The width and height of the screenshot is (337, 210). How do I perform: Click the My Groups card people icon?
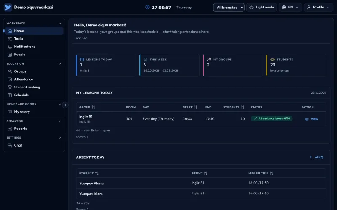tap(209, 60)
